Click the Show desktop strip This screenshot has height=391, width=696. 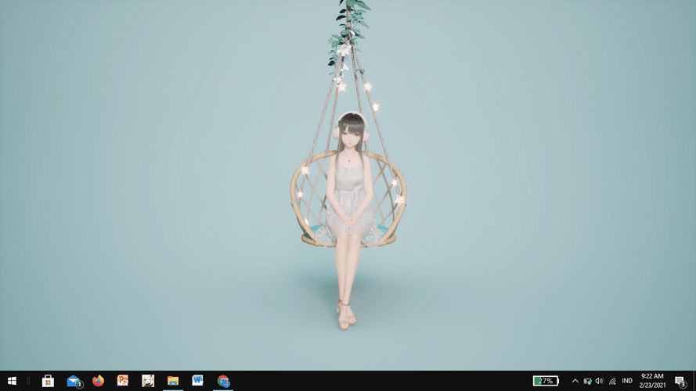coord(694,381)
